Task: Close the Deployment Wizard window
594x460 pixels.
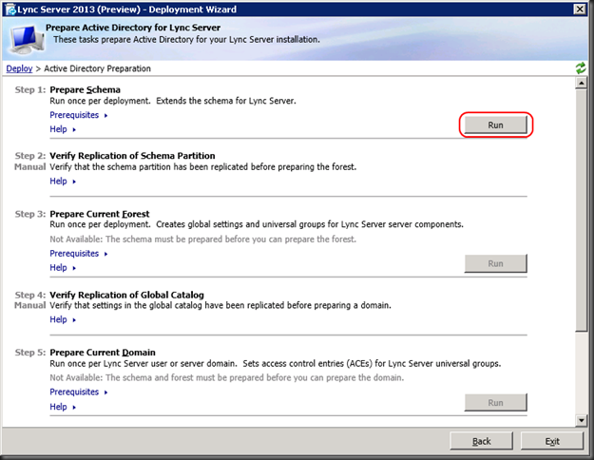Action: coord(580,10)
